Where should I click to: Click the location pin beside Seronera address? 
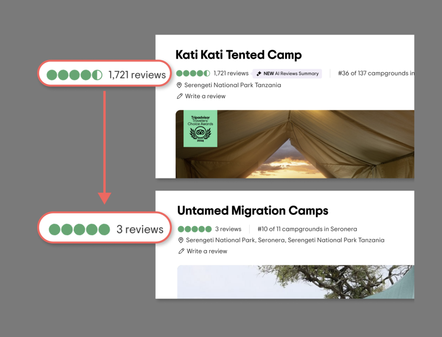181,240
